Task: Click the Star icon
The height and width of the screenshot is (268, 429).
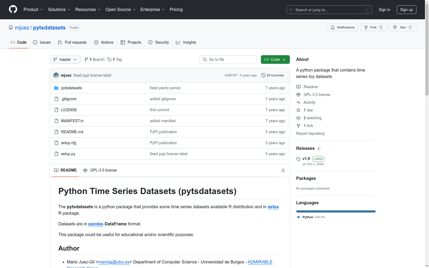Action: point(395,27)
